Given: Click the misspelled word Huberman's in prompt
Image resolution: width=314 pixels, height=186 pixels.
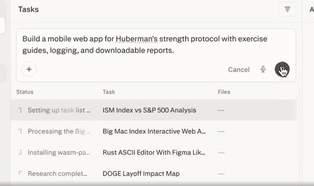Looking at the screenshot, I should (x=136, y=39).
